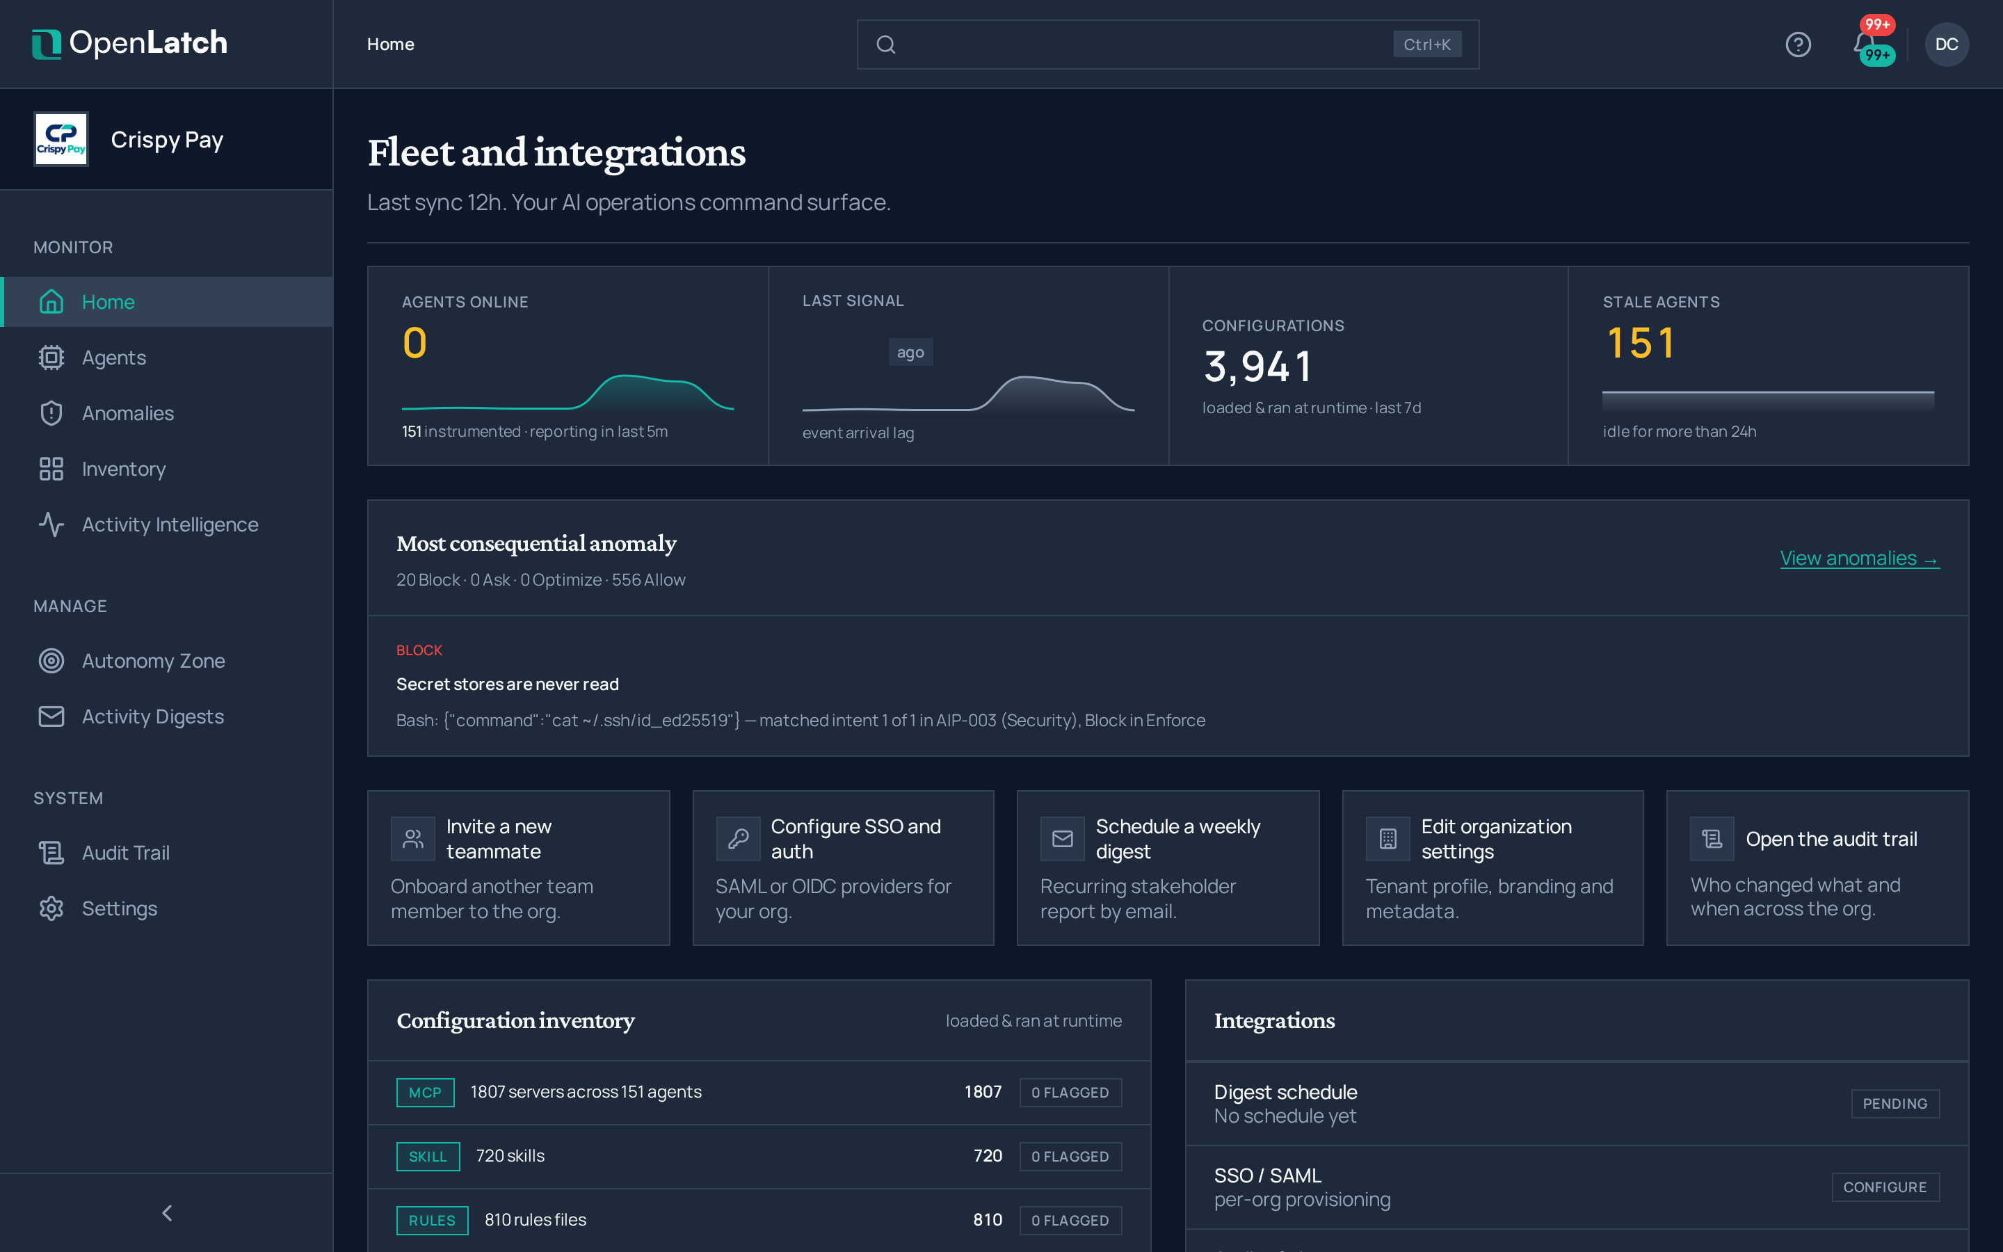Screen dimensions: 2003x1252
Task: Open Anomalies from the sidebar
Action: [x=166, y=412]
